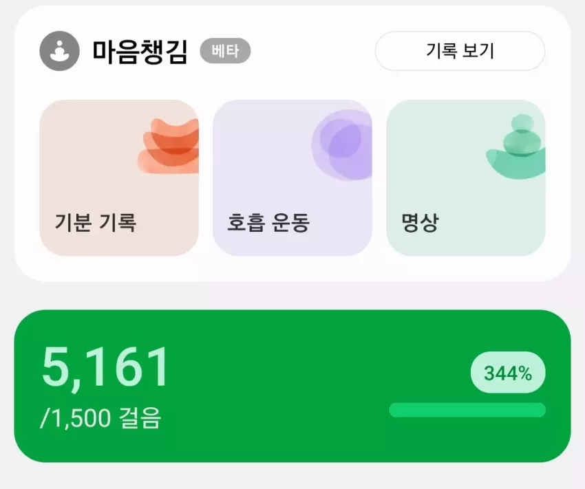Select the 기분 기록 label text

pos(96,223)
